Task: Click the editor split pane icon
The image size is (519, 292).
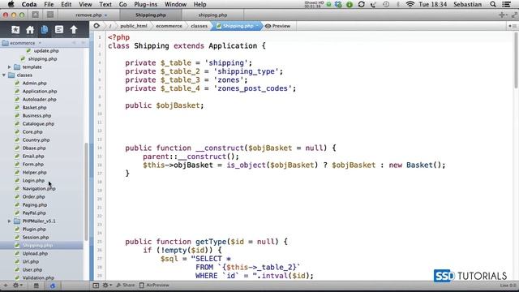Action: tap(96, 285)
